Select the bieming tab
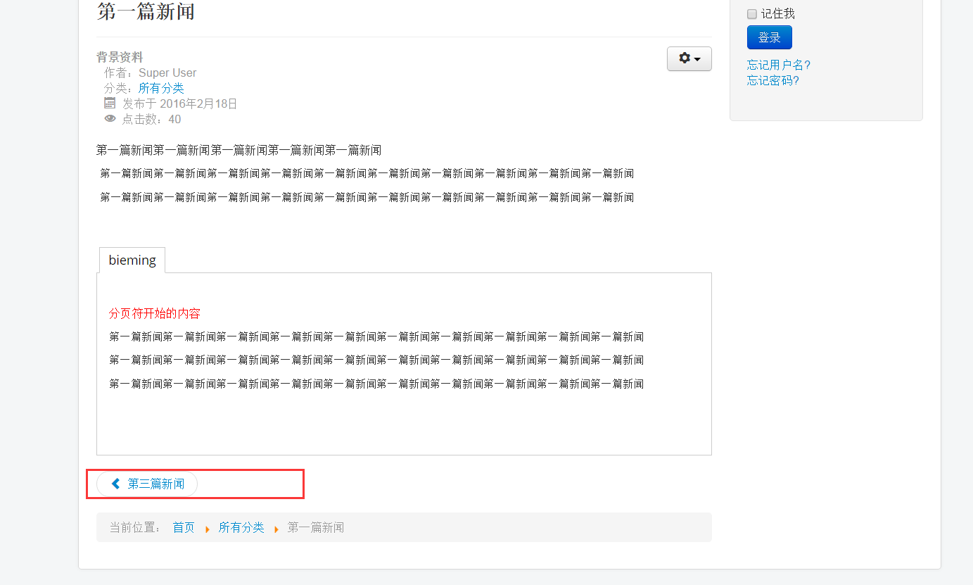973x585 pixels. 132,260
